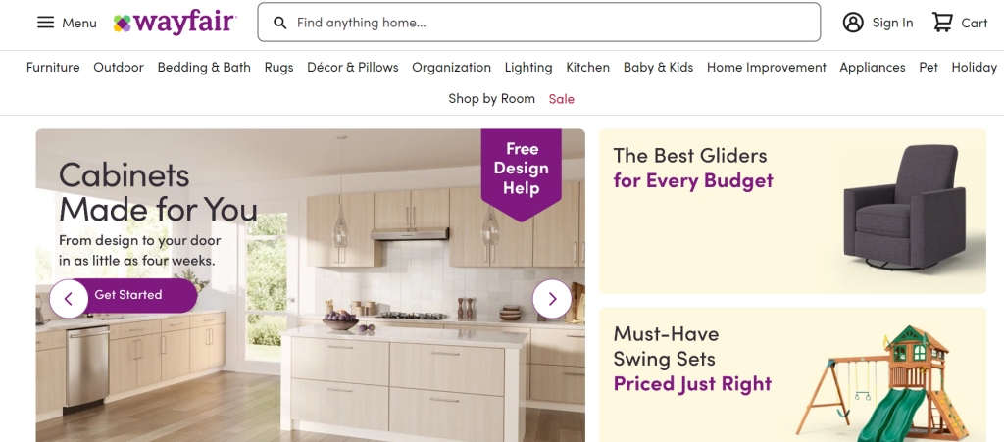Open the Lighting category
The width and height of the screenshot is (1004, 442).
click(x=528, y=68)
